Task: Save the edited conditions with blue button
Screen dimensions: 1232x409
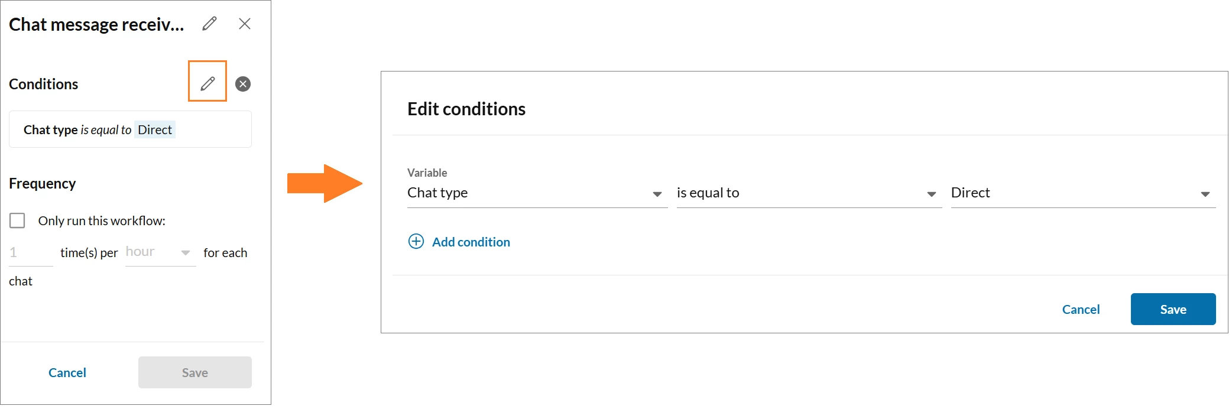Action: tap(1173, 309)
